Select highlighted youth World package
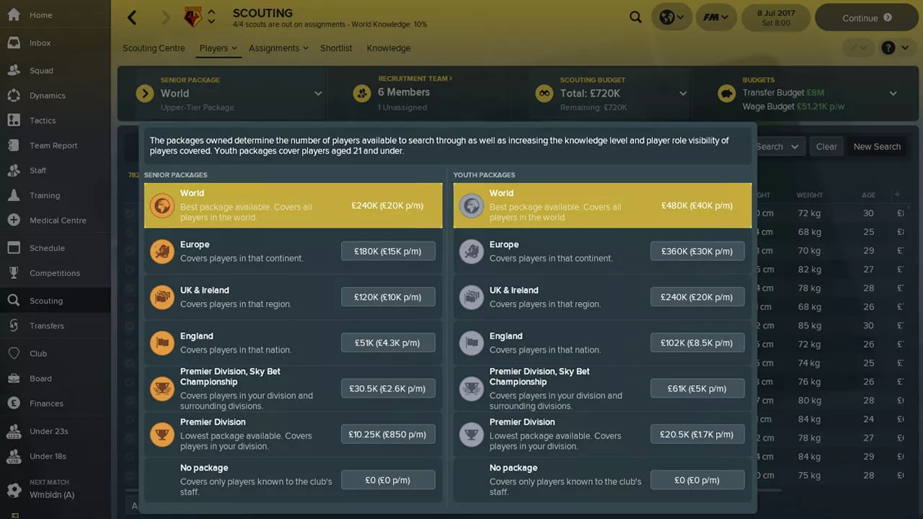The height and width of the screenshot is (519, 923). [602, 205]
